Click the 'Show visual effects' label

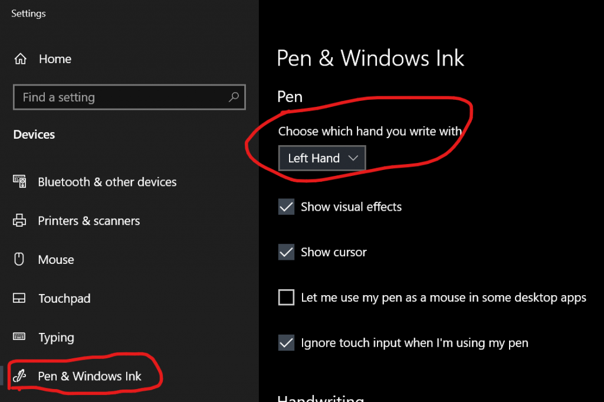pos(352,207)
